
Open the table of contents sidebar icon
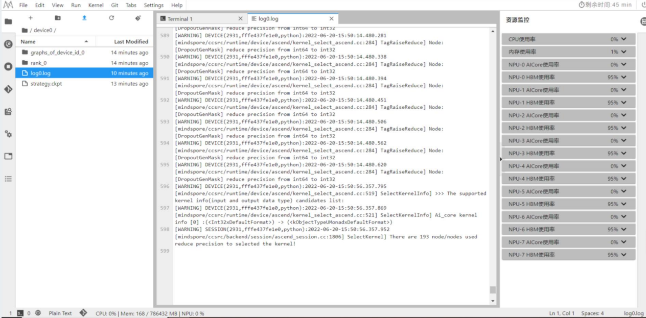click(x=8, y=179)
